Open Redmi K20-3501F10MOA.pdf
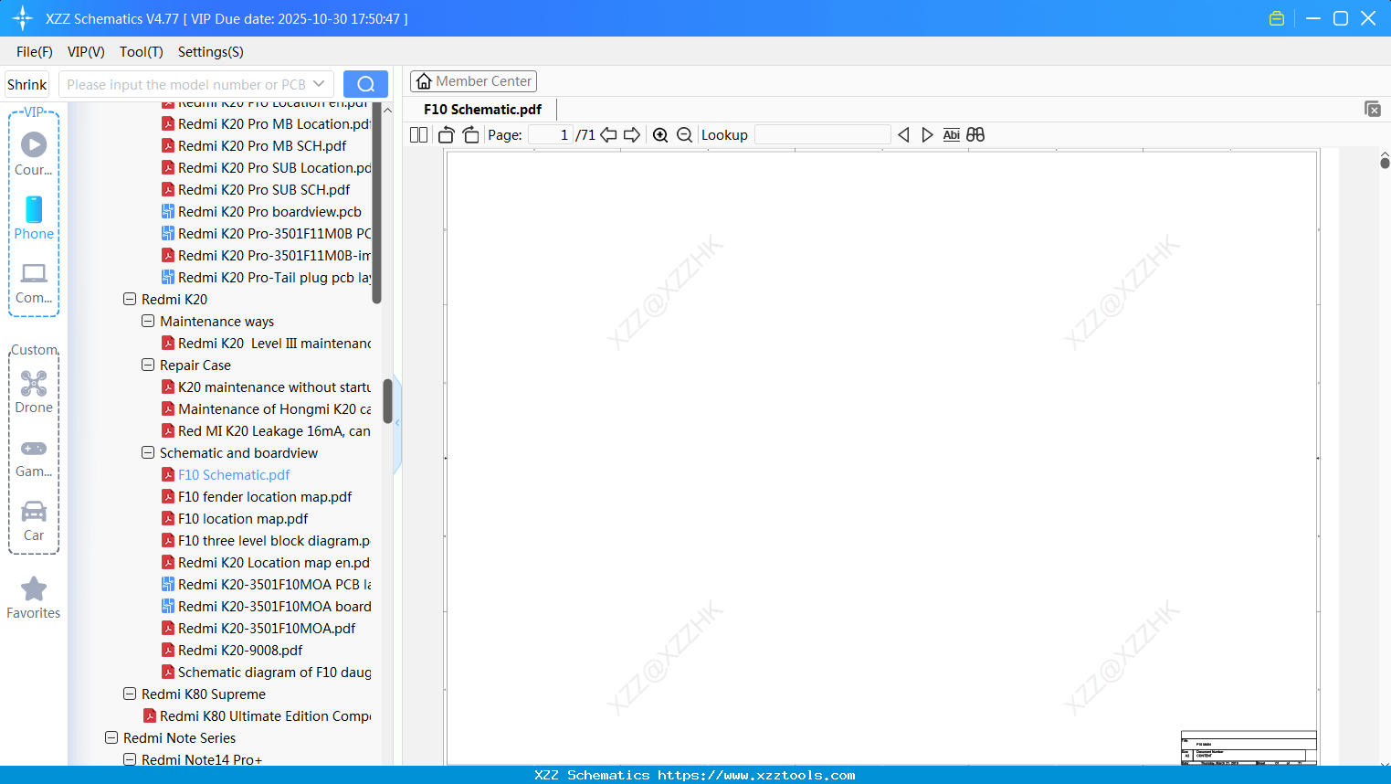 click(x=267, y=629)
